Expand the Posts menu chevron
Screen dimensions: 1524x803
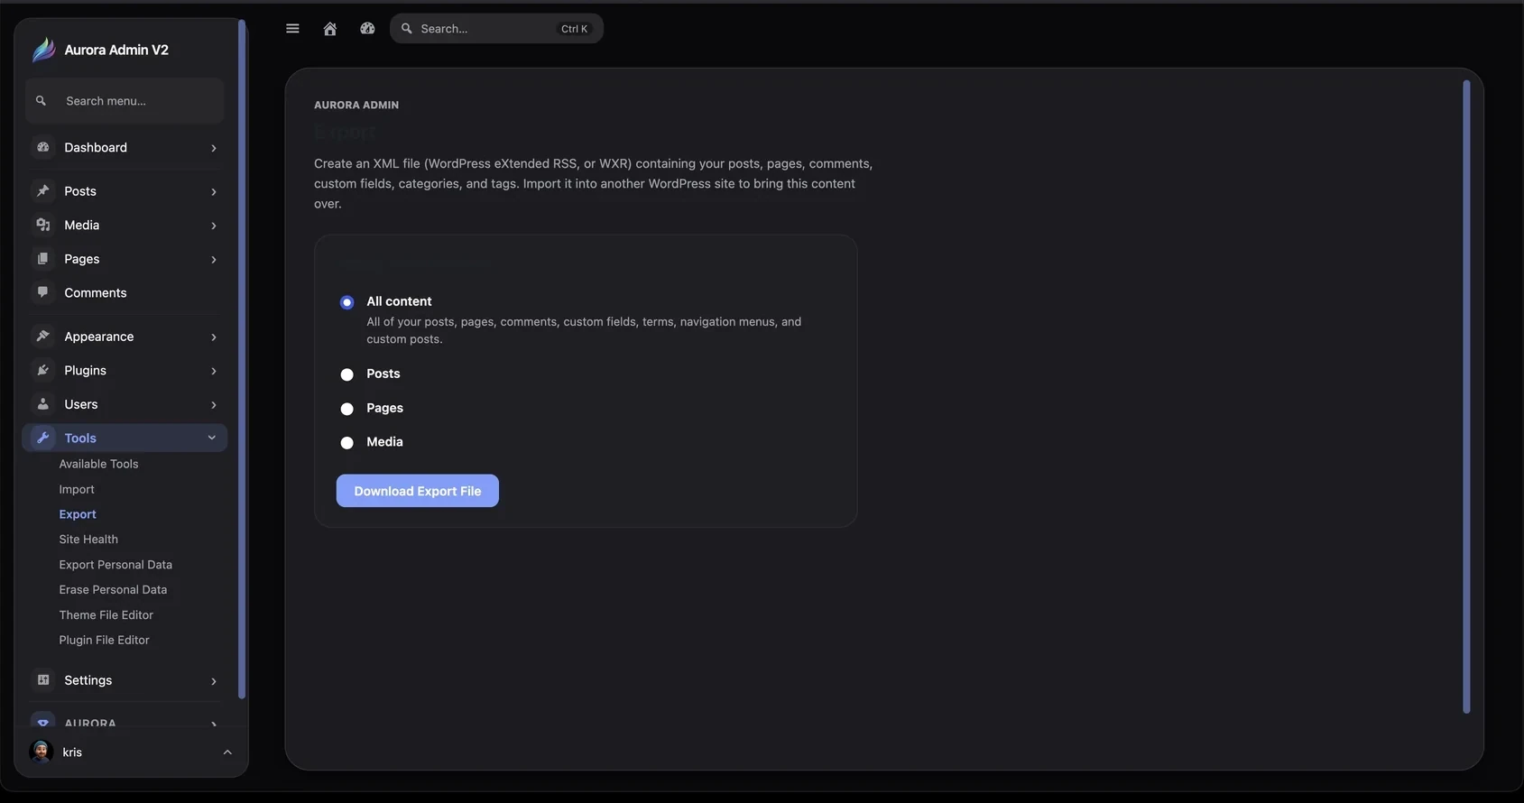(214, 191)
